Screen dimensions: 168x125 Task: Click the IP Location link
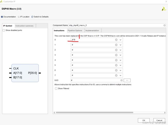(x=25, y=17)
